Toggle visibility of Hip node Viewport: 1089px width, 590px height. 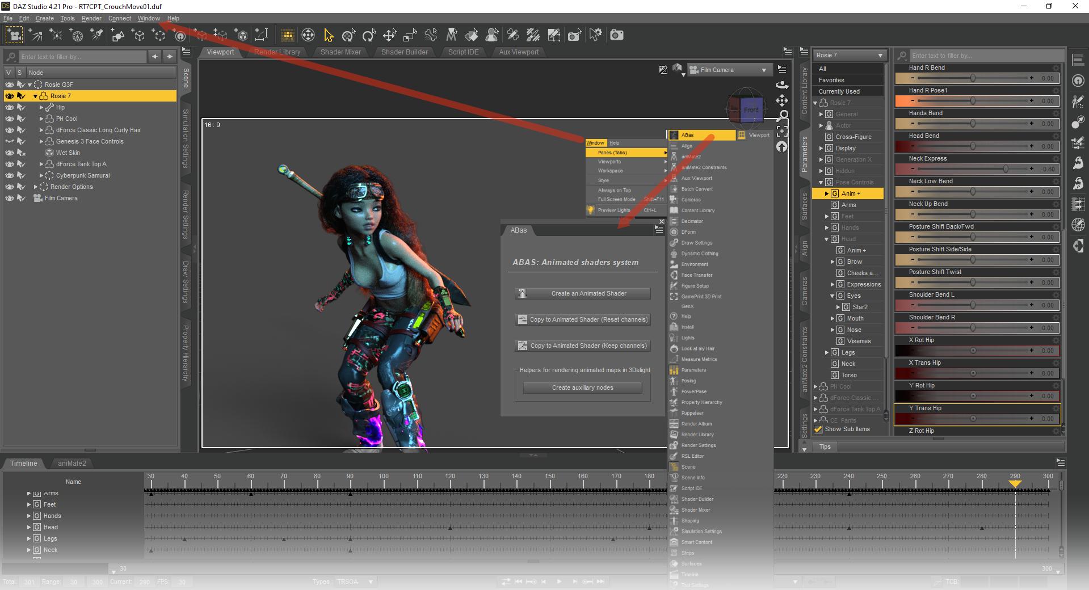point(10,107)
